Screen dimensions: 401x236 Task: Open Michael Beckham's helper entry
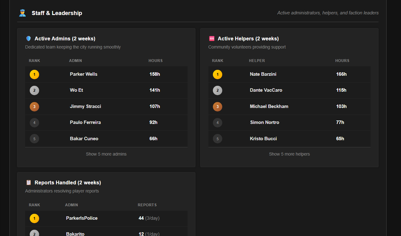(x=269, y=106)
